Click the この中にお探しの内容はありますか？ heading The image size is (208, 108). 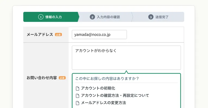(x=107, y=79)
